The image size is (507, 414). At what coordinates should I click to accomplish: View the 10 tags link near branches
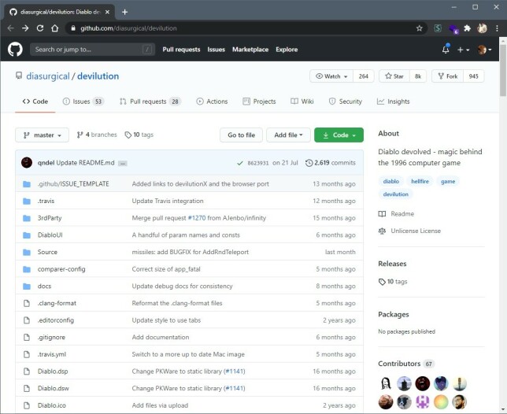click(x=139, y=135)
